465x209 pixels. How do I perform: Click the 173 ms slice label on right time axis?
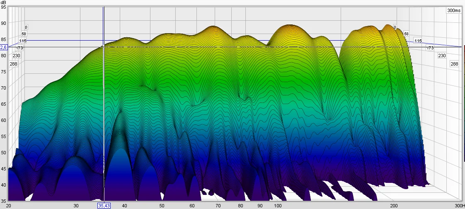pyautogui.click(x=430, y=48)
